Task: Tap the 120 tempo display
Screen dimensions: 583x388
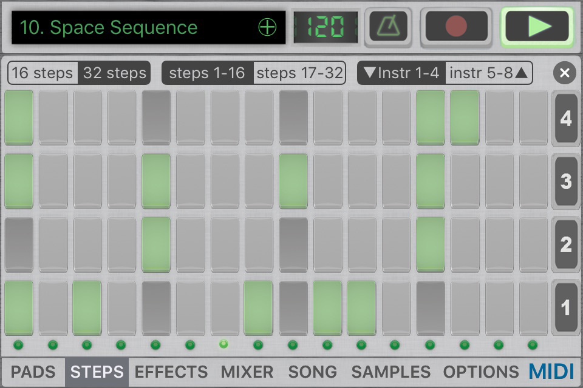Action: click(326, 27)
